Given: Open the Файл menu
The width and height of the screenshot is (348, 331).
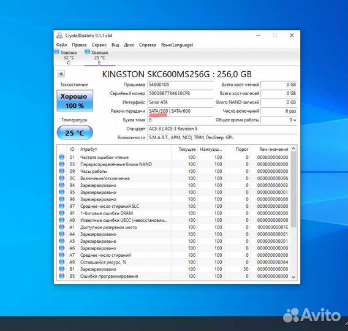Looking at the screenshot, I should pyautogui.click(x=61, y=45).
